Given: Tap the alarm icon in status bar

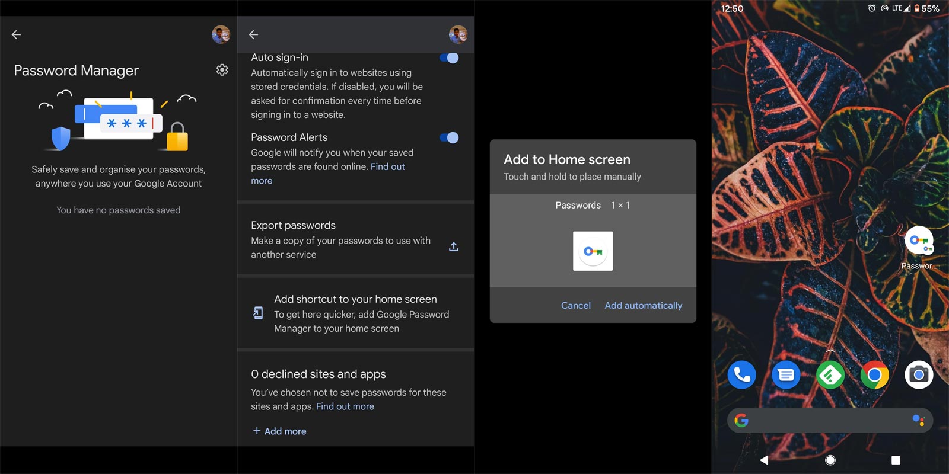Looking at the screenshot, I should pos(871,8).
